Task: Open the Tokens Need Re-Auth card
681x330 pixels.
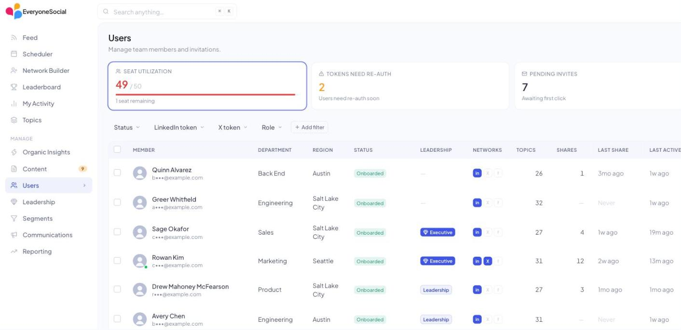Action: pyautogui.click(x=410, y=86)
